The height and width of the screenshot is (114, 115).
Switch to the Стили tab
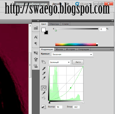pyautogui.click(x=65, y=24)
